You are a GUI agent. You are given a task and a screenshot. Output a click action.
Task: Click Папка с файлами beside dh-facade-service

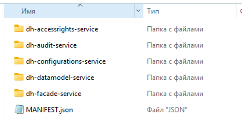click(175, 94)
